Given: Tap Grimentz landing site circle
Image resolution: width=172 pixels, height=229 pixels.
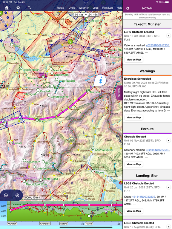Looking at the screenshot, I should (x=9, y=142).
